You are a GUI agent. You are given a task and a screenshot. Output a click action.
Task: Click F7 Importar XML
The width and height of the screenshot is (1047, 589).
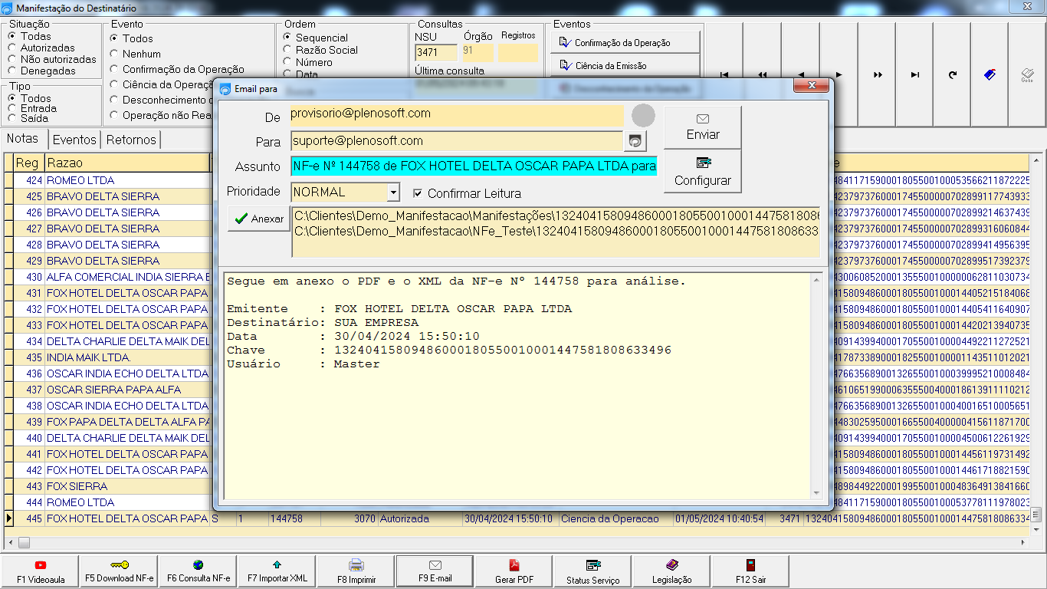click(x=277, y=571)
